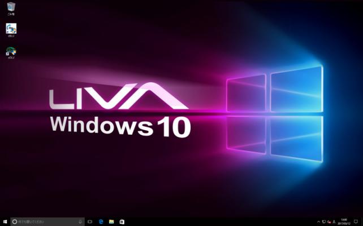
Task: Open Task View from the taskbar
Action: (90, 221)
